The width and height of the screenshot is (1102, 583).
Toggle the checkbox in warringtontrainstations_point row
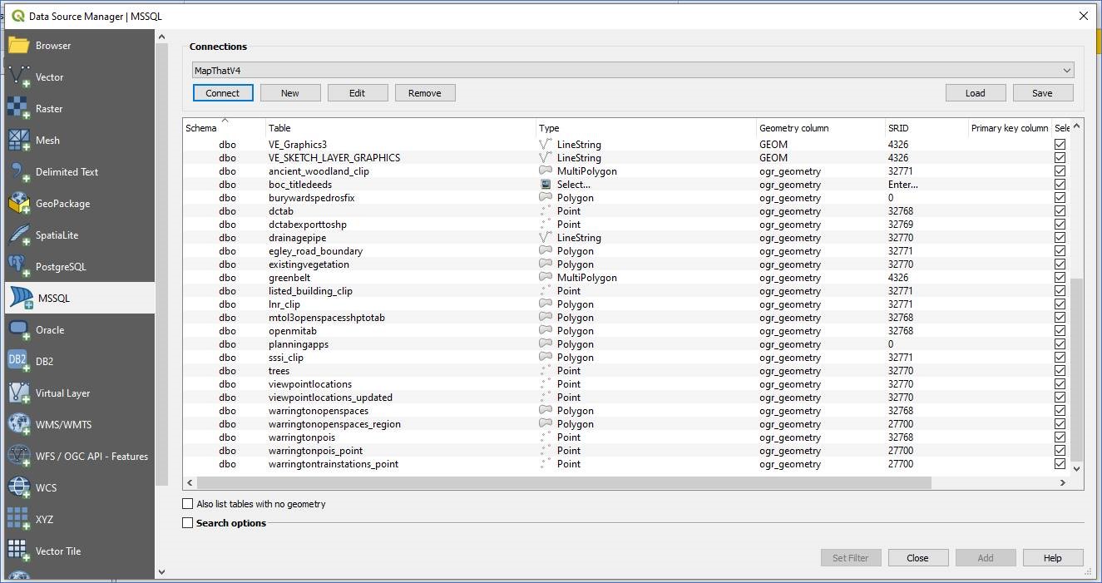pos(1060,464)
